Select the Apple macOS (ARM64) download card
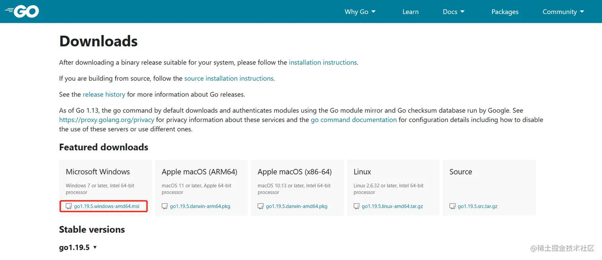The height and width of the screenshot is (260, 602). pyautogui.click(x=201, y=188)
